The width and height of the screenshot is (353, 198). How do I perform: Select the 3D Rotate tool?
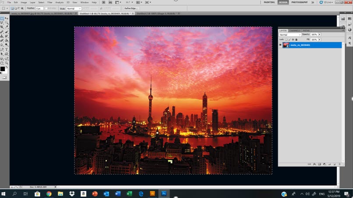point(2,59)
